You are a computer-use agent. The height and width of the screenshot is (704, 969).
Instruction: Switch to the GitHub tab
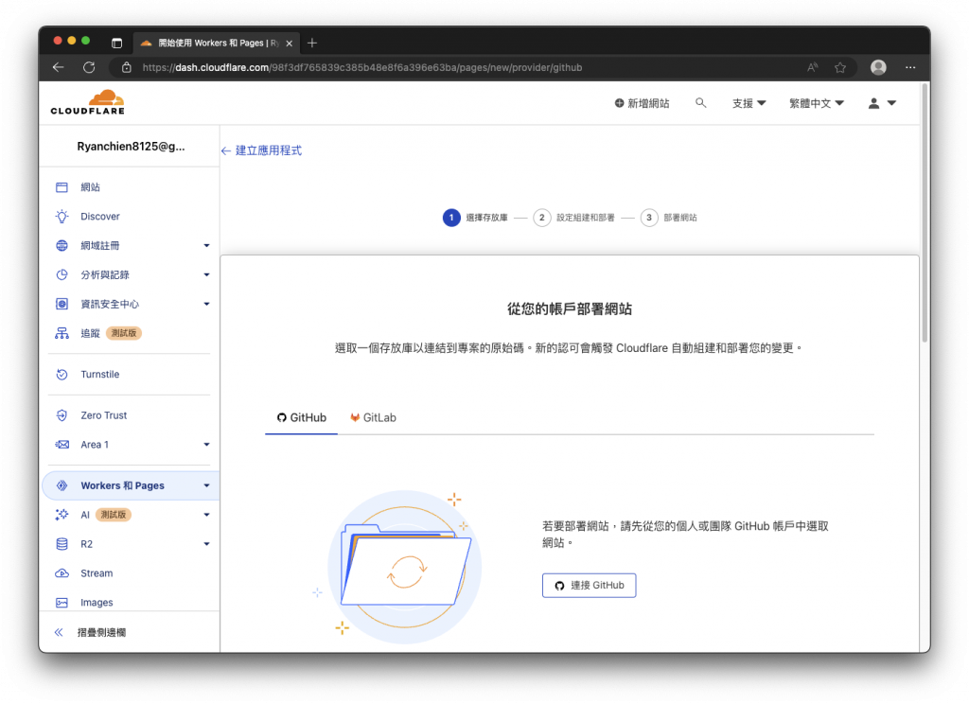click(302, 418)
